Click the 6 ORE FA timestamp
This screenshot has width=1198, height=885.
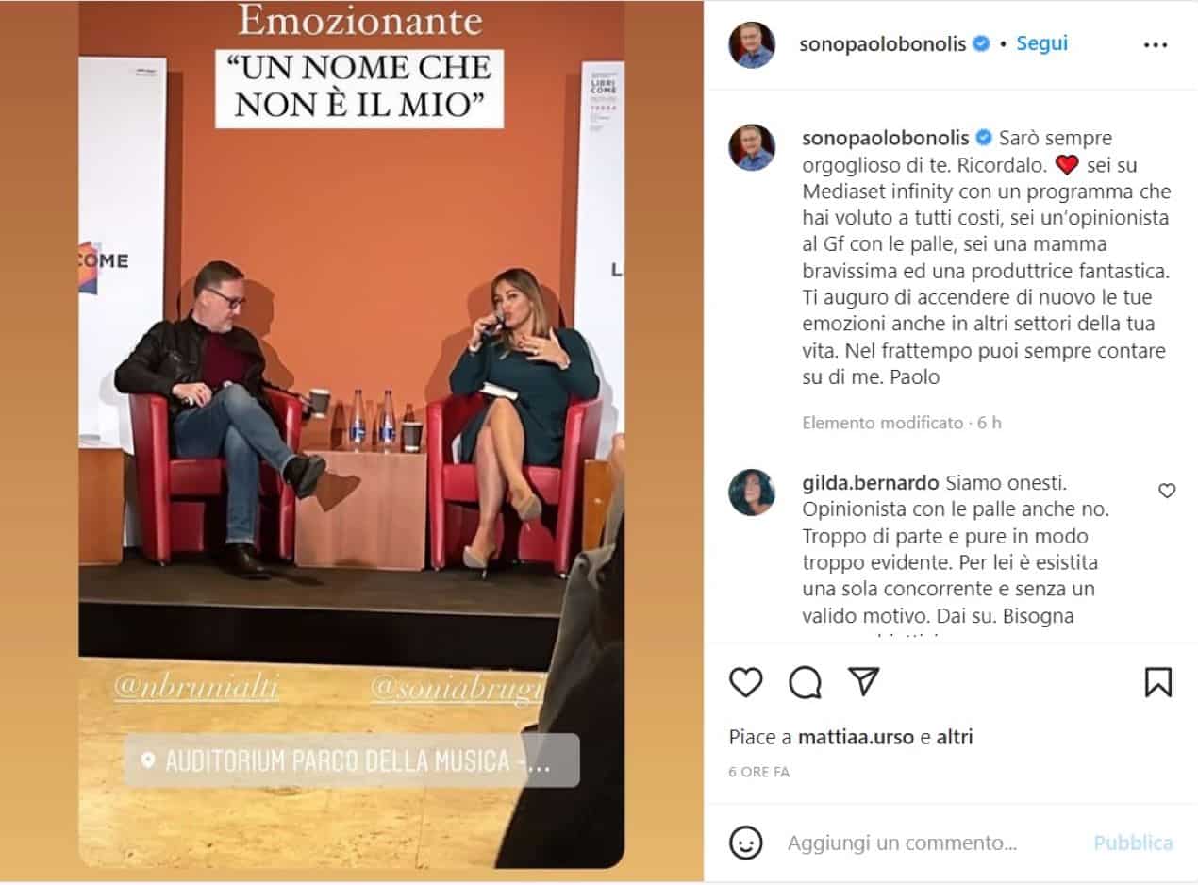point(758,772)
